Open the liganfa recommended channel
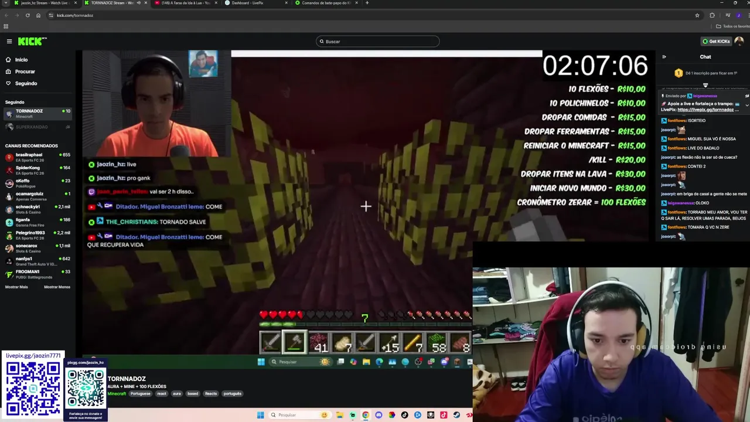The image size is (750, 422). tap(37, 222)
